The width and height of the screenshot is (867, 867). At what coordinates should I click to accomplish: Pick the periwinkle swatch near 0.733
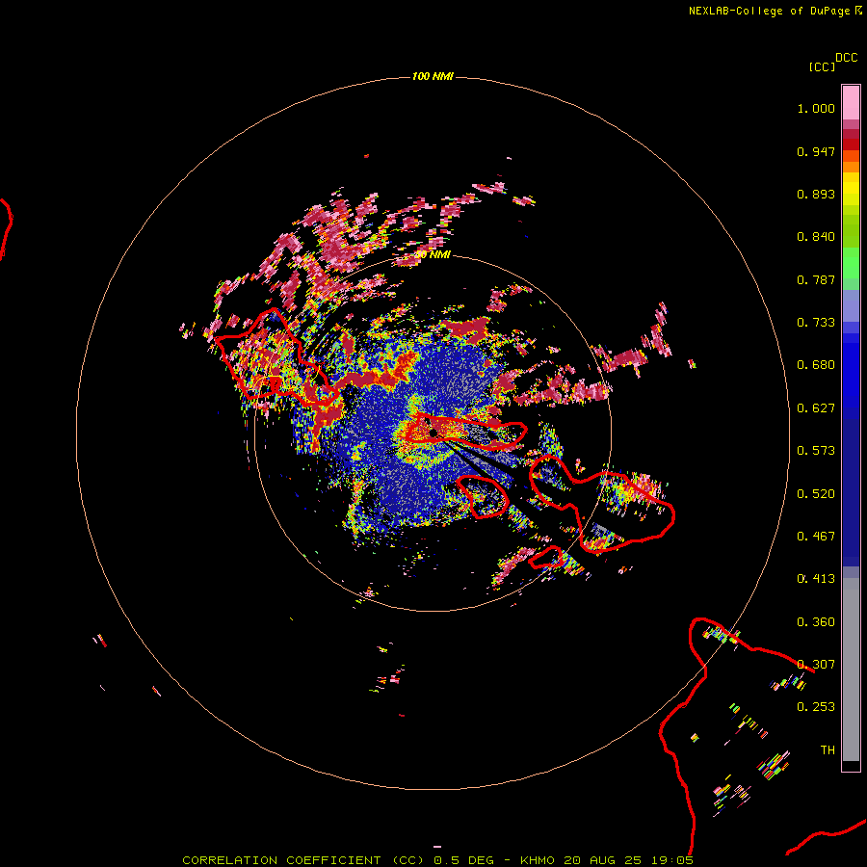pyautogui.click(x=851, y=306)
